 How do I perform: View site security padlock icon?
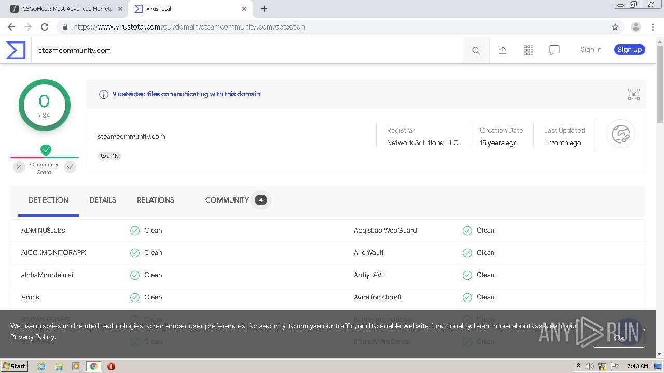pos(65,27)
